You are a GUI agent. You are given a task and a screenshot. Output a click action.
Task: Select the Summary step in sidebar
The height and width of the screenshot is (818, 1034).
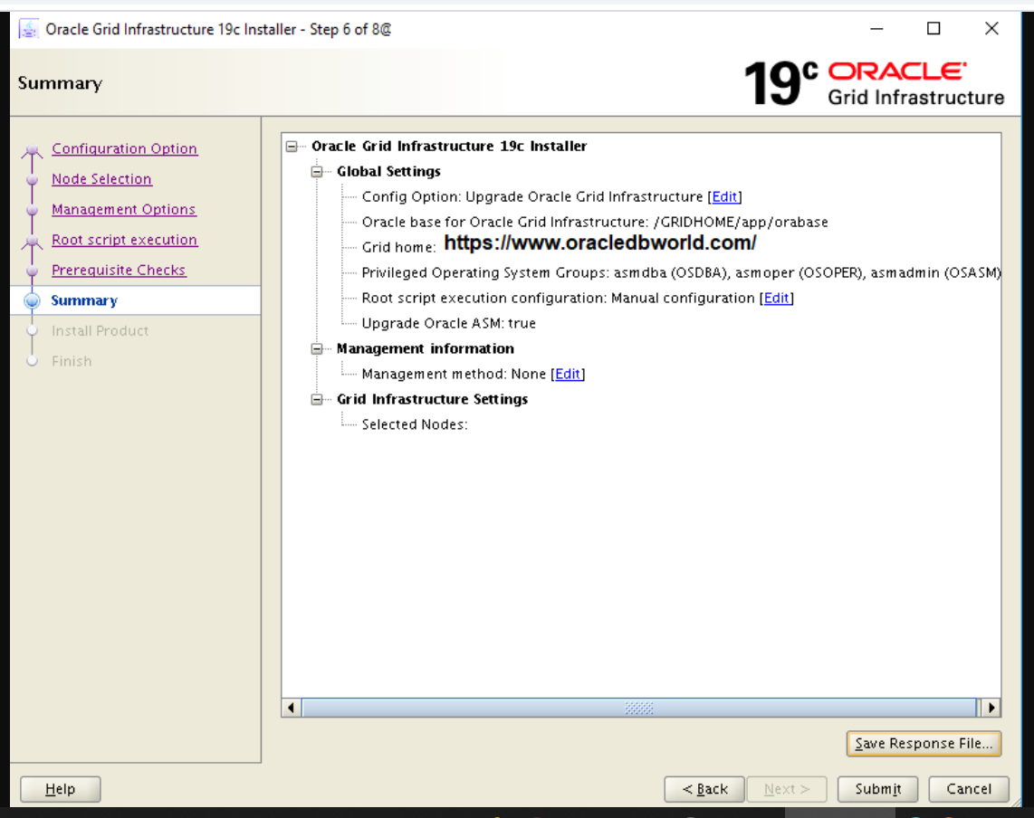84,300
